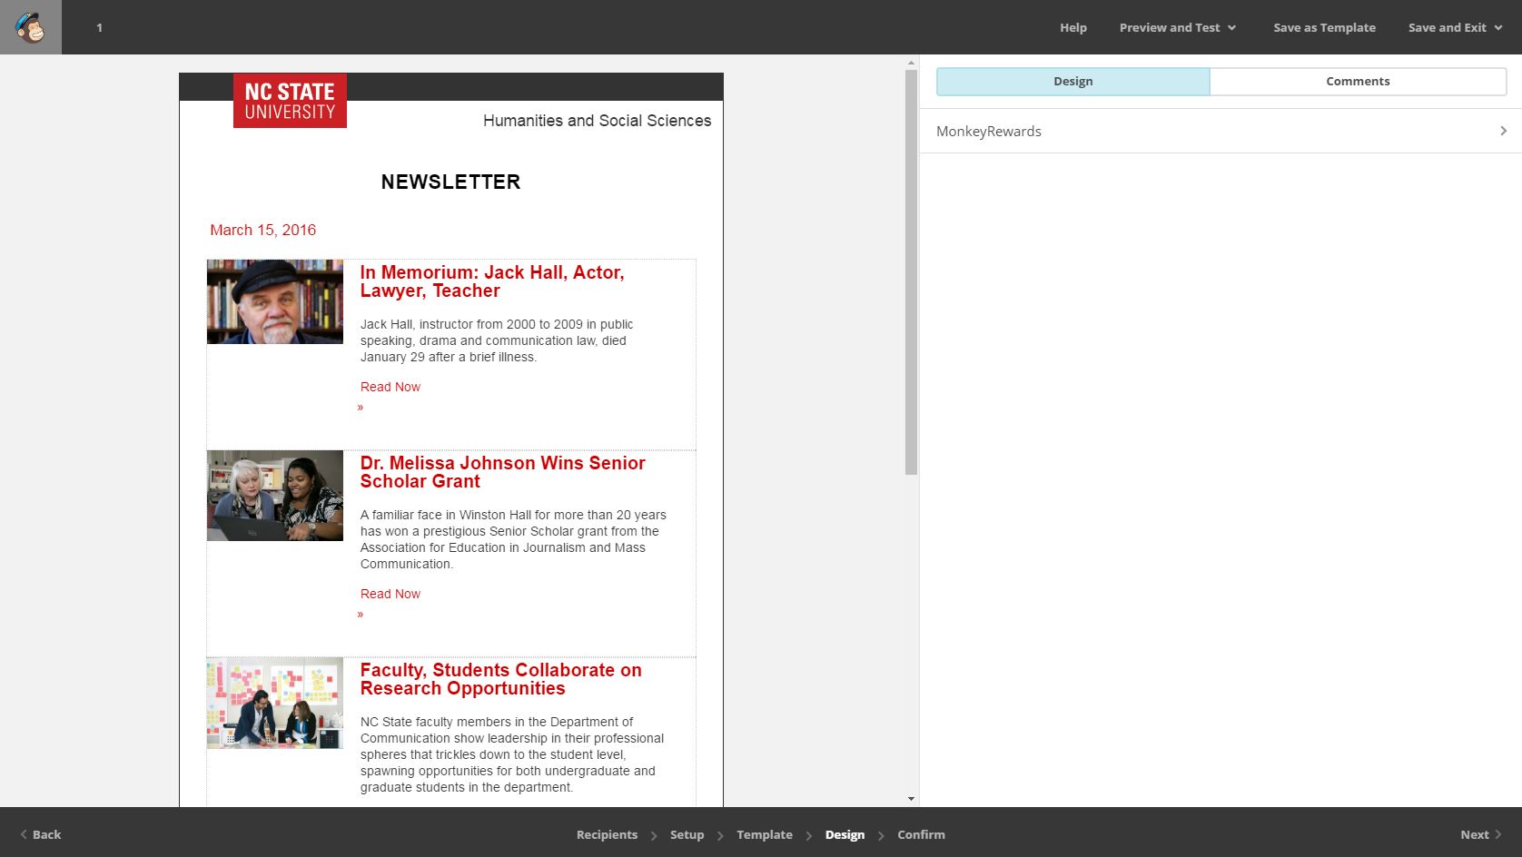Select the Faculty Students collaboration photo
Viewport: 1522px width, 857px height.
point(275,703)
